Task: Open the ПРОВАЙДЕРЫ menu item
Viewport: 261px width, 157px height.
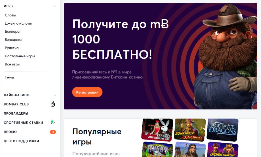Action: (x=16, y=114)
